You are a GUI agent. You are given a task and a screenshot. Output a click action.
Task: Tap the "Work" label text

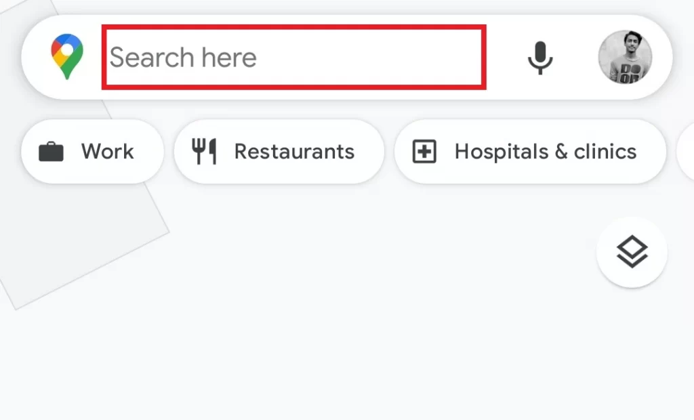108,152
